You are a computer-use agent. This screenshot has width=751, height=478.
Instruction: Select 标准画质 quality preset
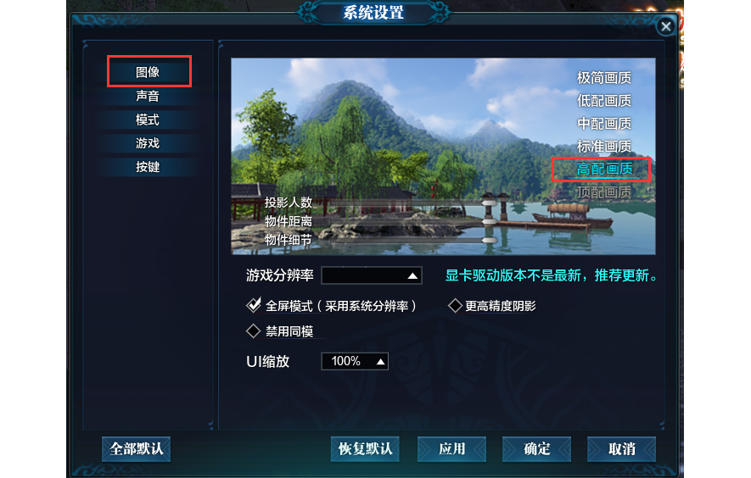point(604,146)
